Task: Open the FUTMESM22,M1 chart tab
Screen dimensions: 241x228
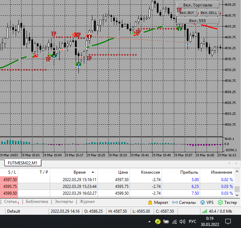Action: point(23,163)
